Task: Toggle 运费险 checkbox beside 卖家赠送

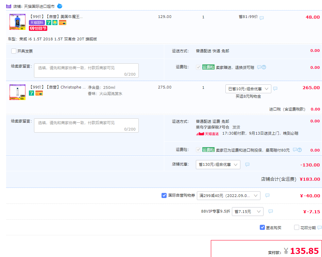Action: 198,67
